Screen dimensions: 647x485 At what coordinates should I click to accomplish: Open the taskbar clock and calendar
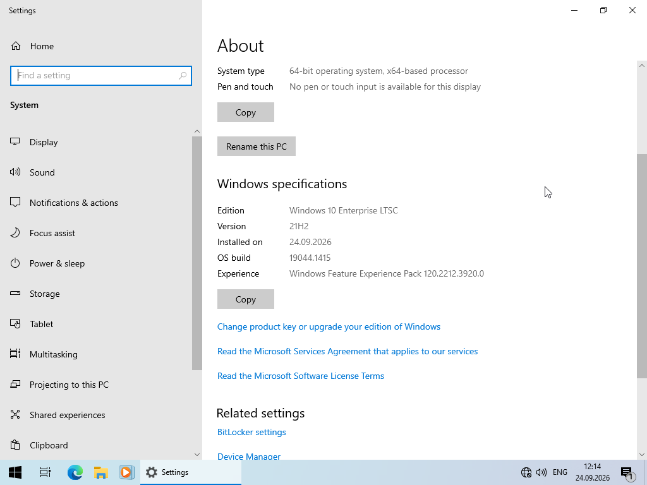[x=593, y=472]
